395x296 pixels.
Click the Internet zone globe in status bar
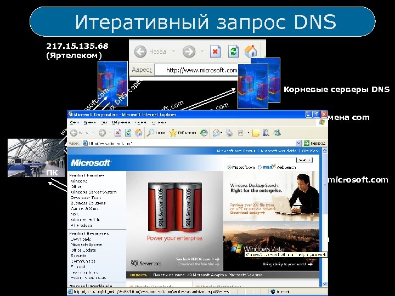[273, 292]
